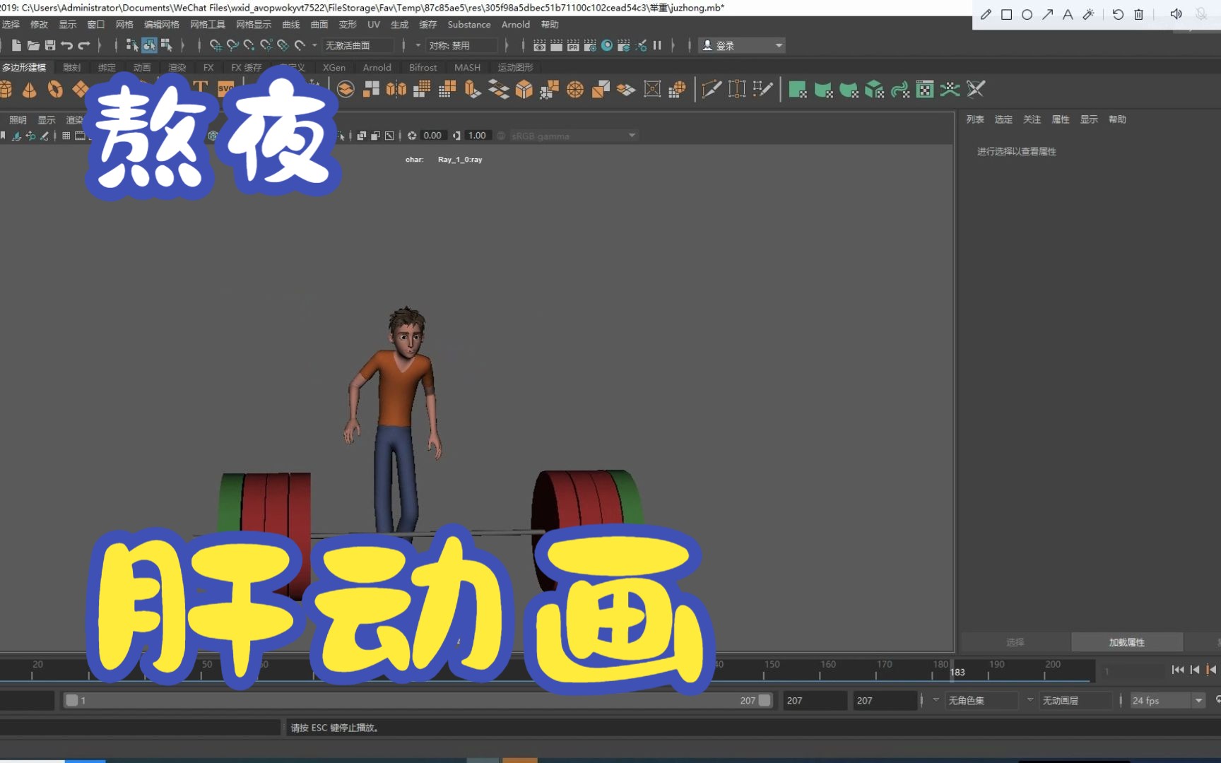Expand the 无角色集 character set dropdown
Image resolution: width=1221 pixels, height=763 pixels.
[x=982, y=700]
